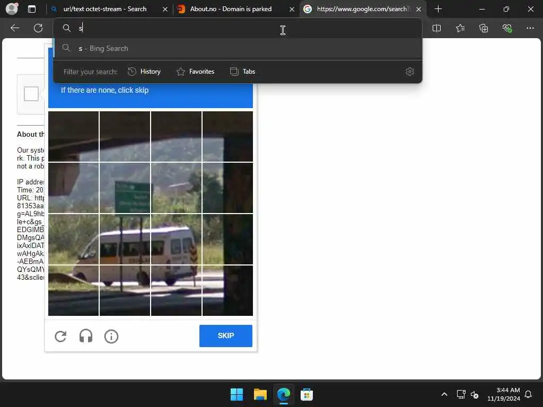This screenshot has height=407, width=543.
Task: Close the About.no tab
Action: 292,10
